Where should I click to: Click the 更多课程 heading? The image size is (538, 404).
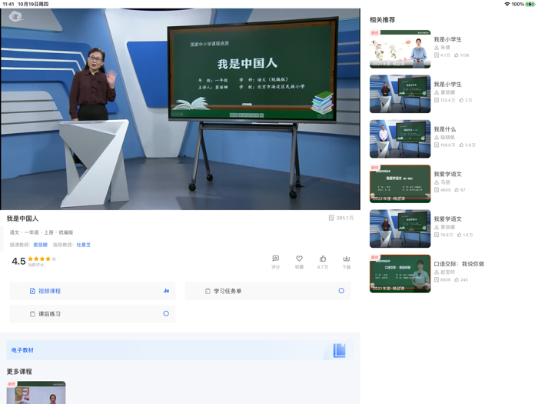[19, 372]
